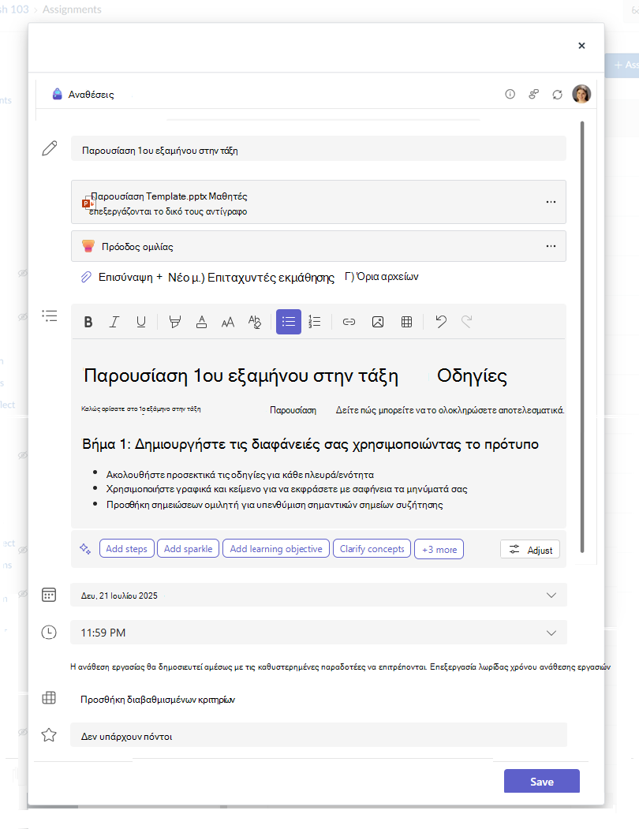Click bullet Ακολουθήστε προσεκτικά τις οδηγίες

click(240, 475)
